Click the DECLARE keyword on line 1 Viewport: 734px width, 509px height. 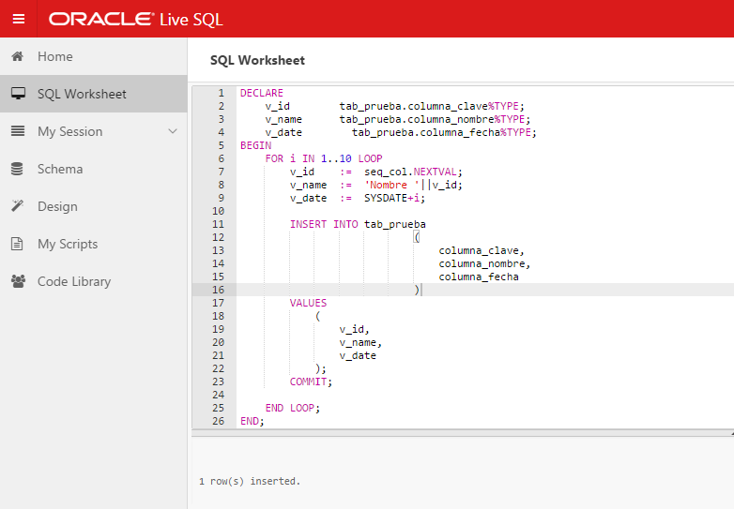click(262, 93)
